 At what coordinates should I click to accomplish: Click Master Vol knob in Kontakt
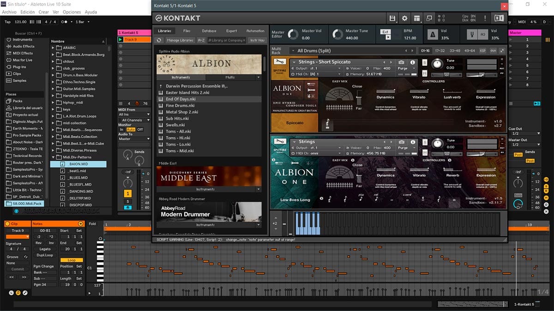click(x=293, y=35)
